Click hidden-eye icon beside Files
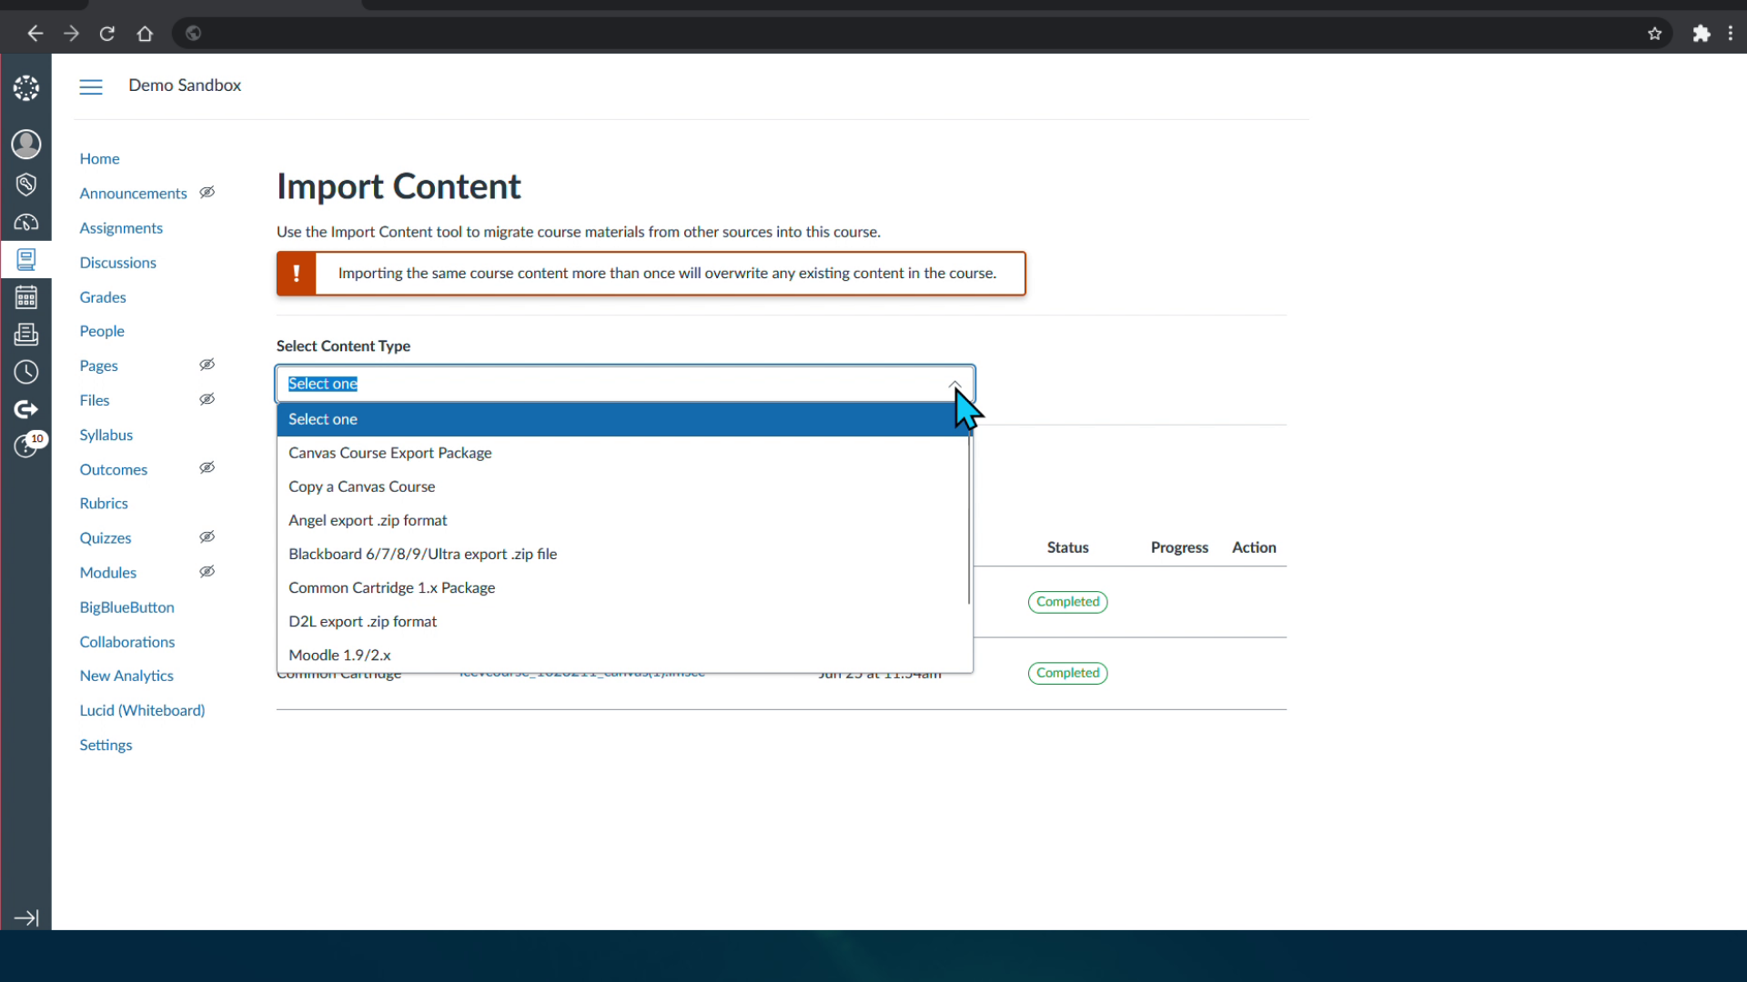1747x982 pixels. (207, 399)
